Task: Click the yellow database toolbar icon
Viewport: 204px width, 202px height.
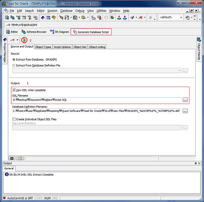Action: [83, 18]
